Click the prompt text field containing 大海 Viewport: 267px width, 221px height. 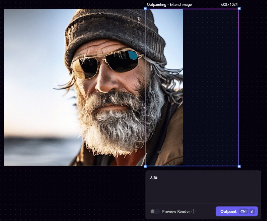(203, 187)
